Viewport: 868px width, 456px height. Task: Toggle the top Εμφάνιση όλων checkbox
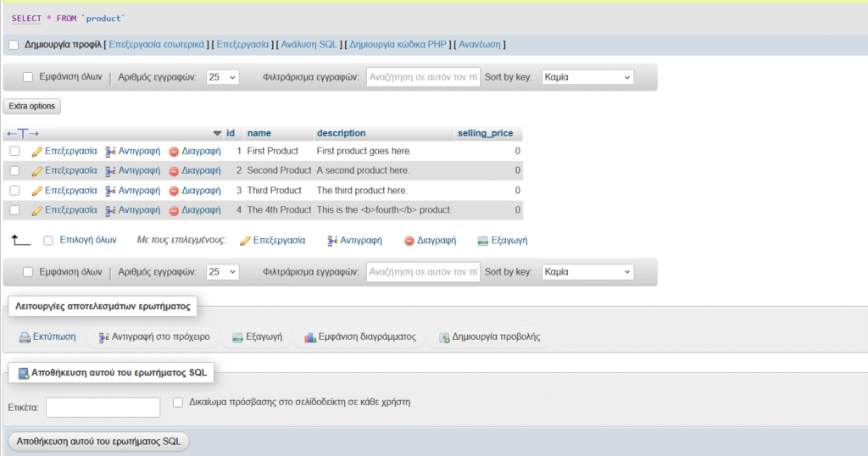point(28,77)
